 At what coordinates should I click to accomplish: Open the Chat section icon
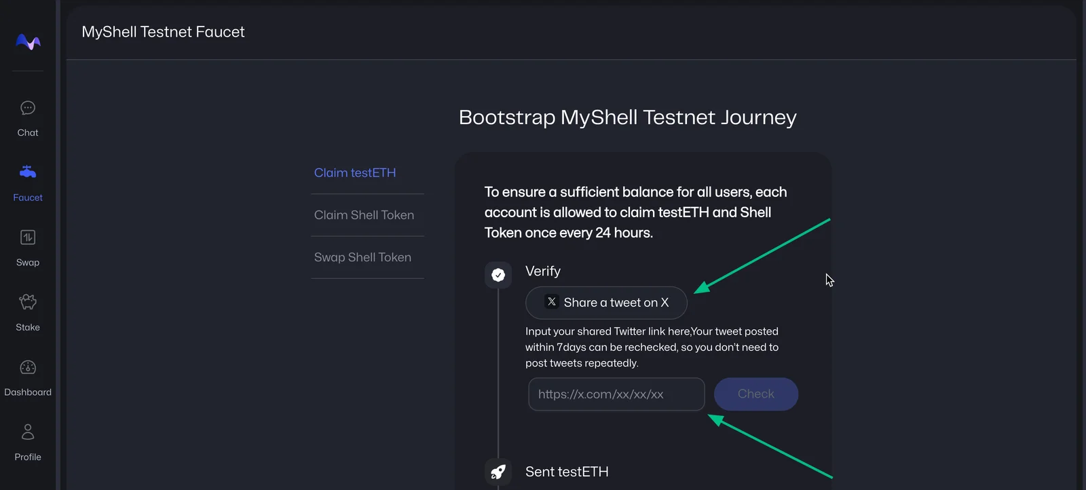[28, 108]
